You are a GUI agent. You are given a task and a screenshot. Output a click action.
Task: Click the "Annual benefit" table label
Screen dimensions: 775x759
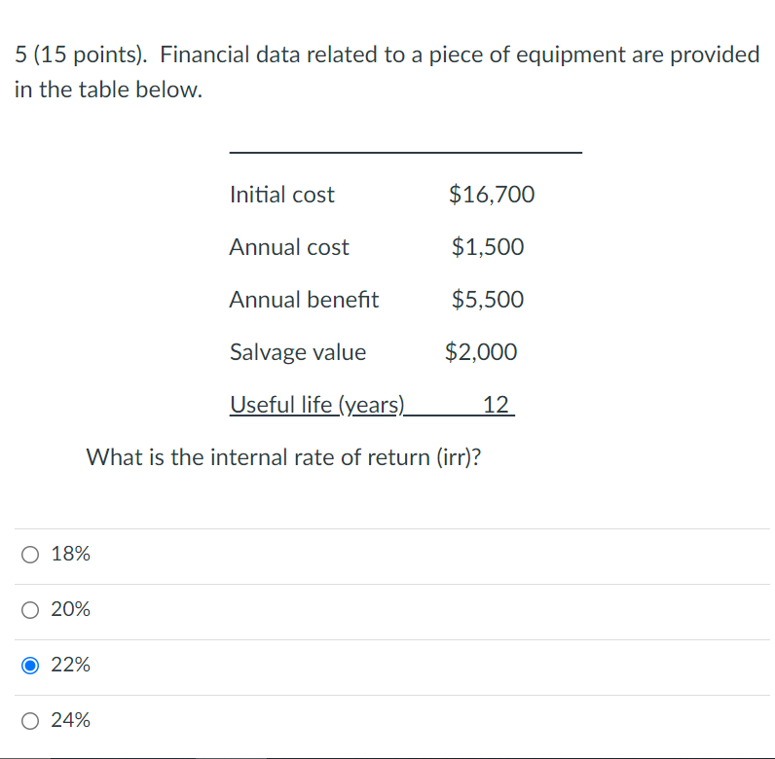pyautogui.click(x=304, y=300)
